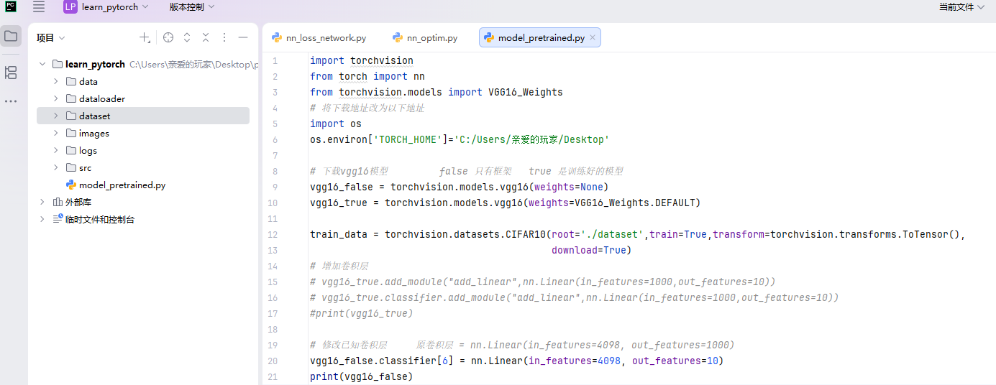Select 临时文件和控制台 in project tree
The height and width of the screenshot is (385, 996).
tap(99, 219)
